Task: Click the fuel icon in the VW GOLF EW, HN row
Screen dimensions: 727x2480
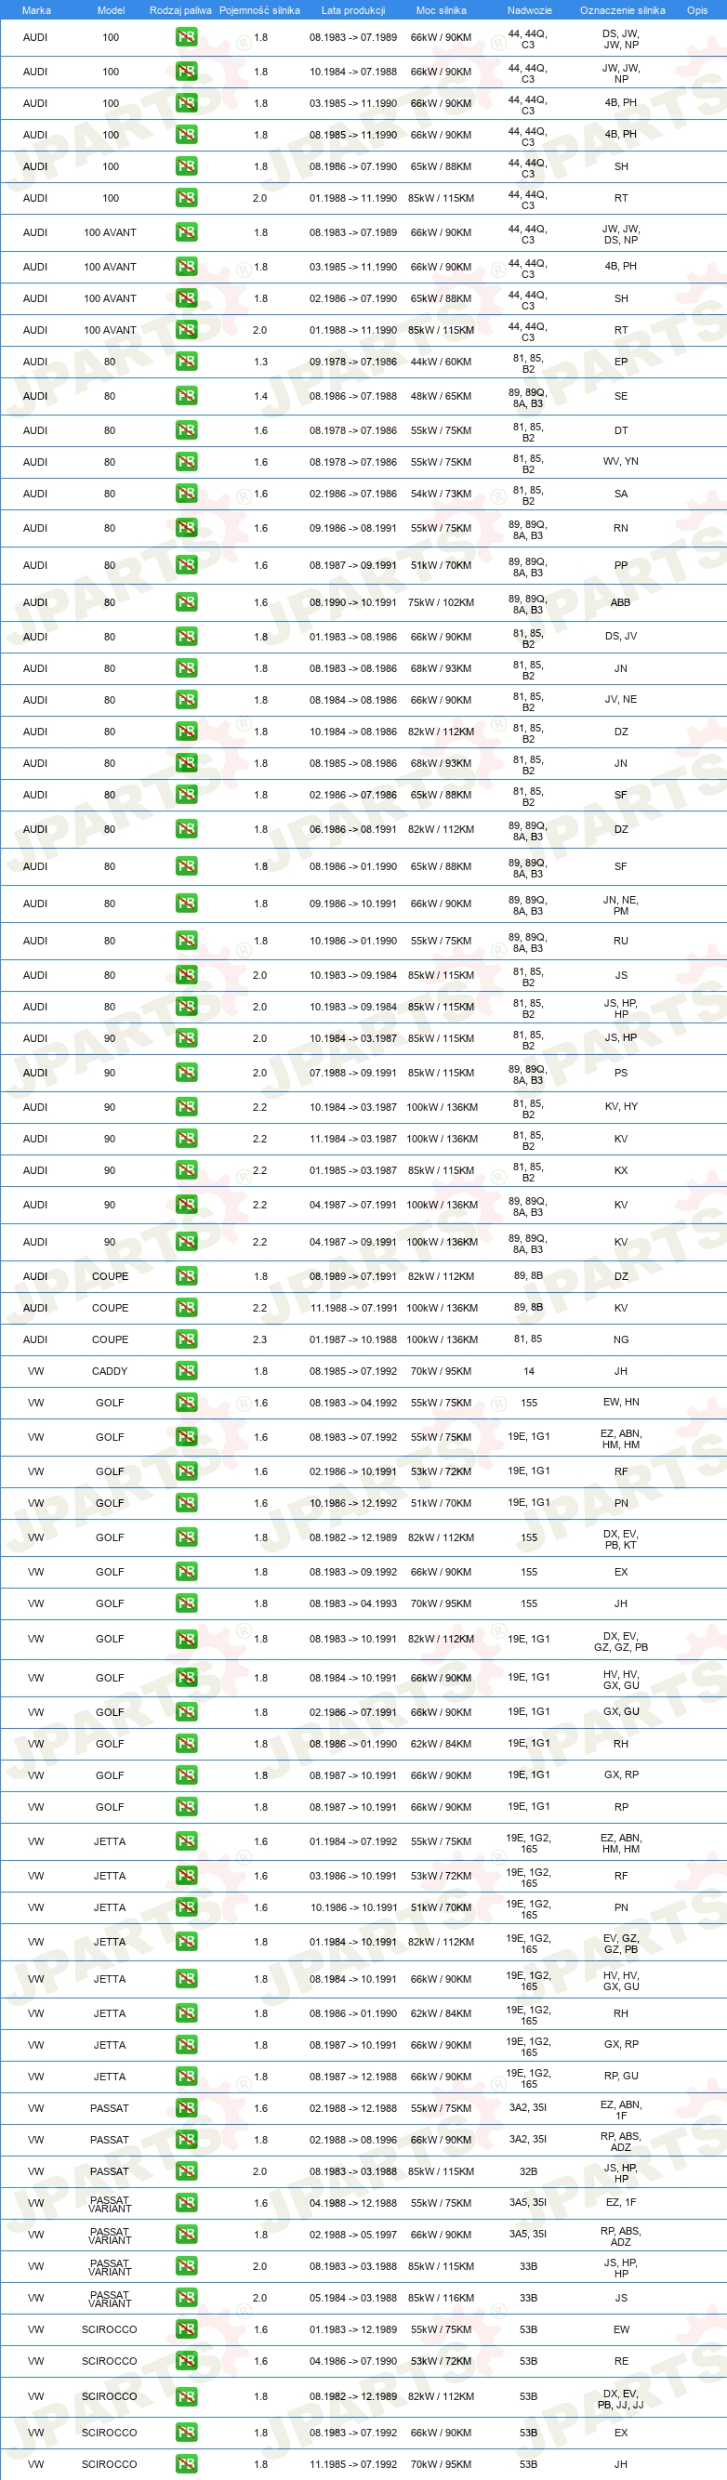Action: point(187,1403)
